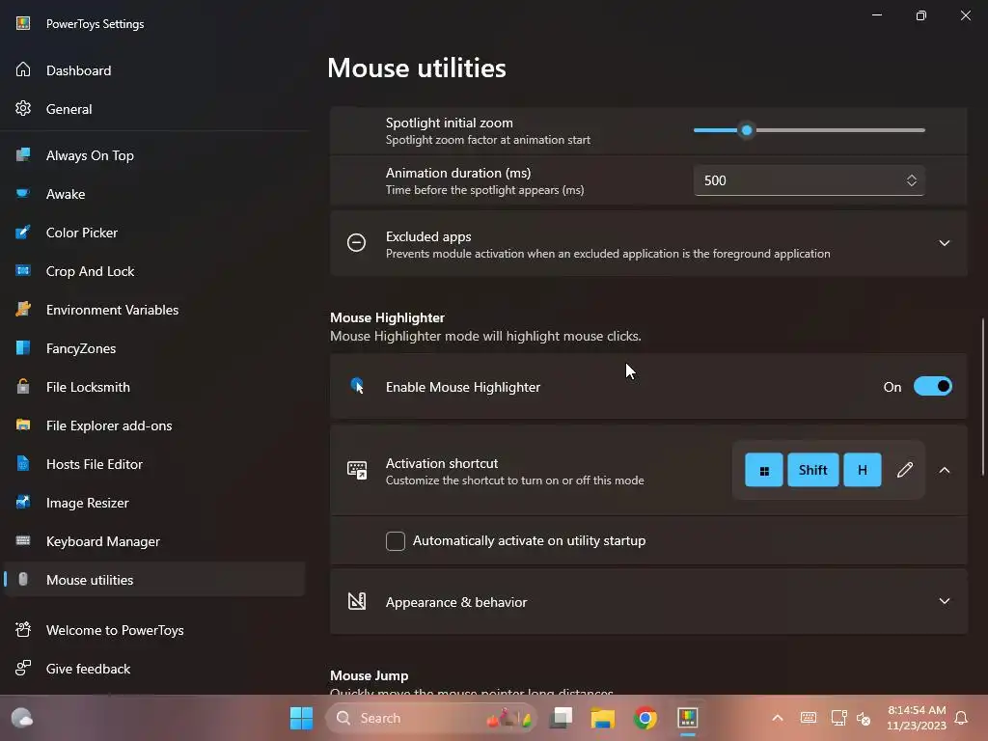
Task: Click the General gear icon
Action: (23, 108)
